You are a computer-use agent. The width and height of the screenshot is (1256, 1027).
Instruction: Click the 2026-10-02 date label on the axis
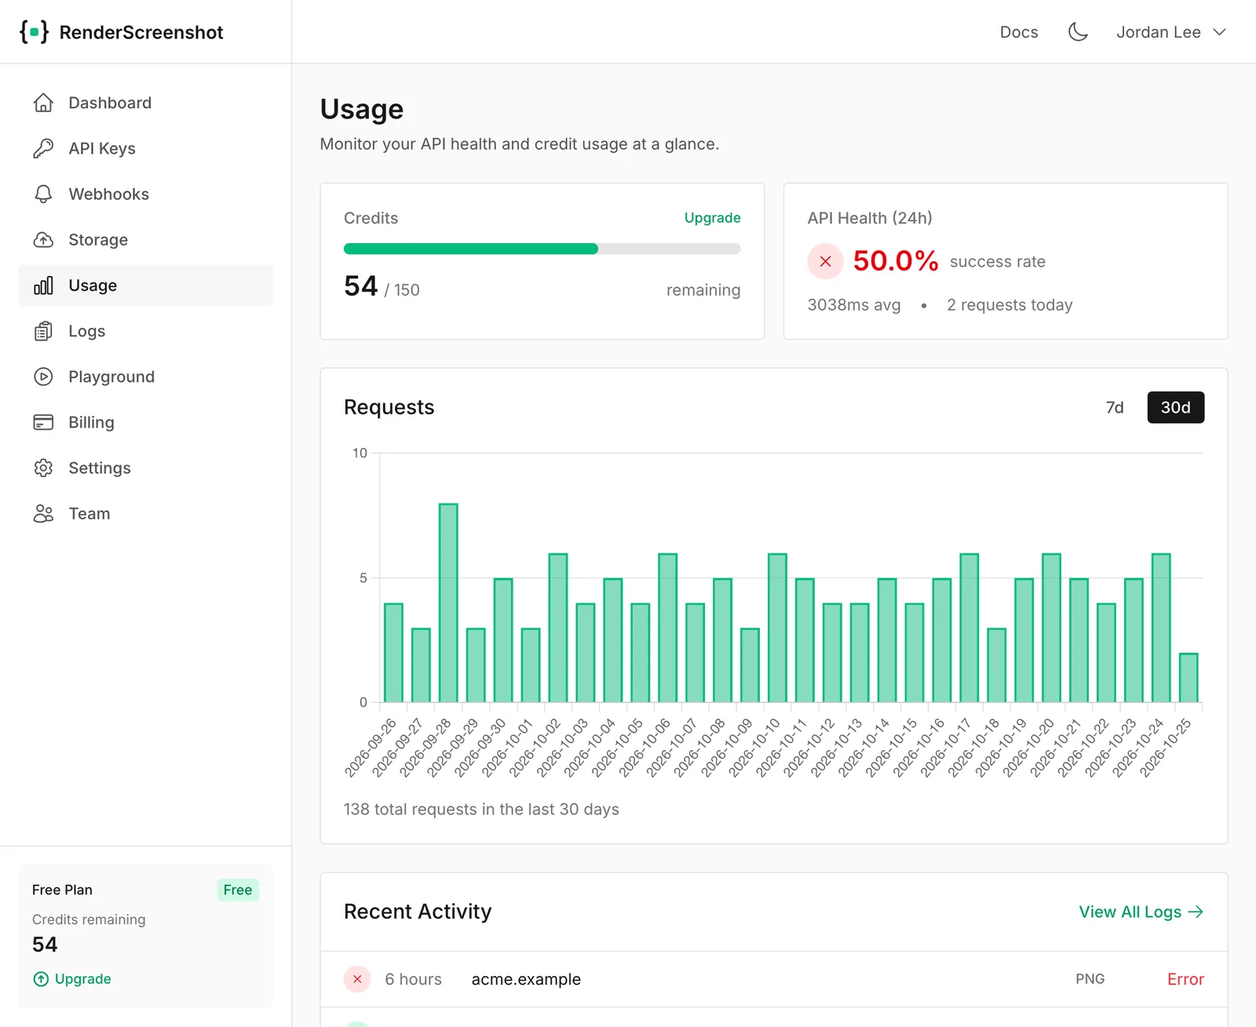(535, 747)
